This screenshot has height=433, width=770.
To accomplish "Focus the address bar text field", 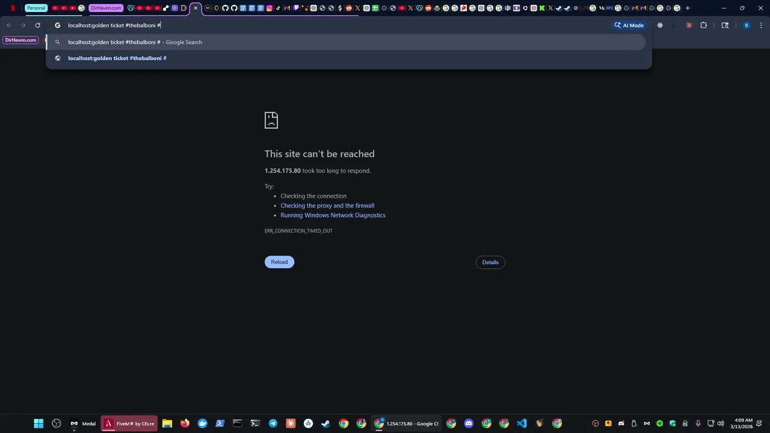I will [337, 25].
